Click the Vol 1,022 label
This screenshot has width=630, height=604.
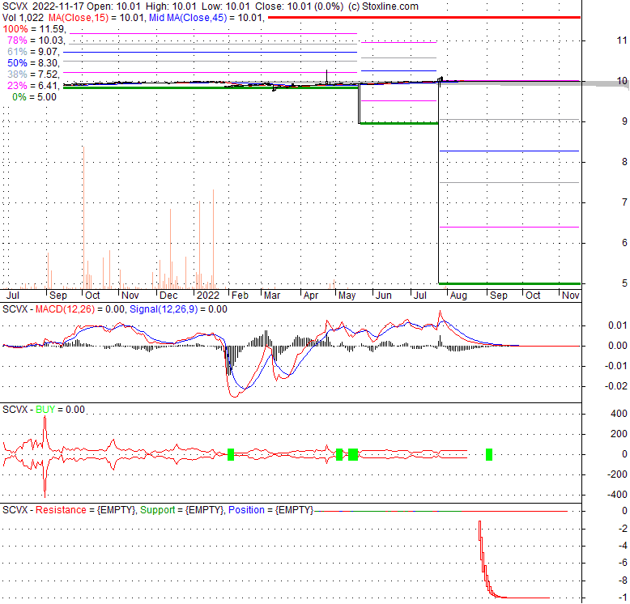(23, 18)
